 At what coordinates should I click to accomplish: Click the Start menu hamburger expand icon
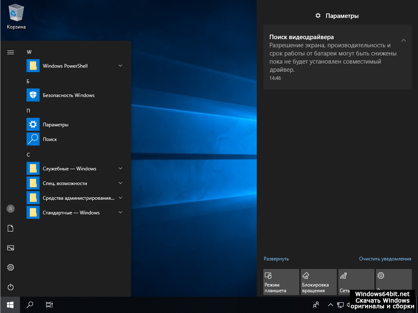(11, 52)
